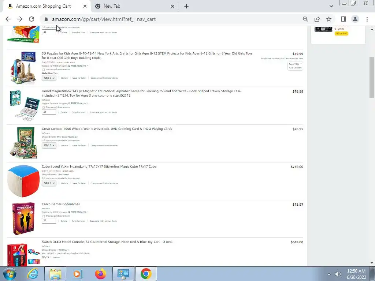The width and height of the screenshot is (375, 281).
Task: Open the Windows Start menu
Action: tap(9, 274)
